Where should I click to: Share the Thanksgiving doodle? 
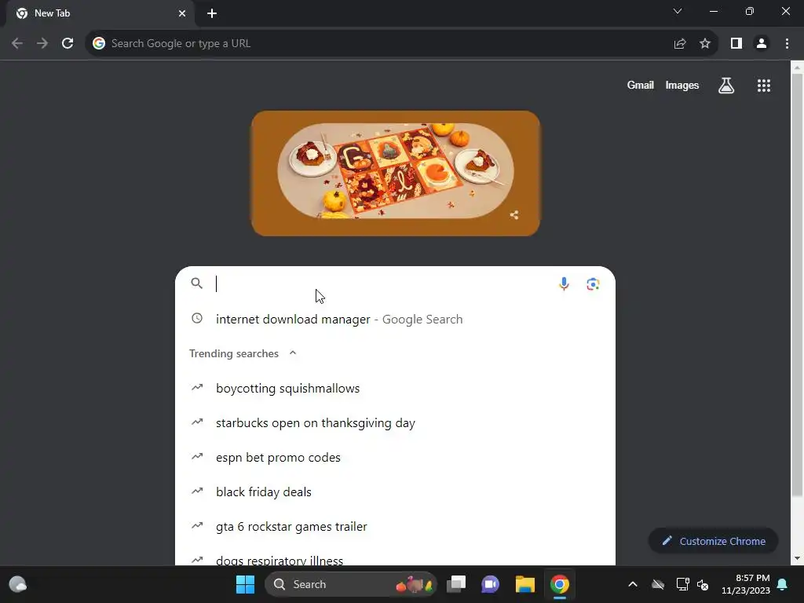click(x=514, y=215)
